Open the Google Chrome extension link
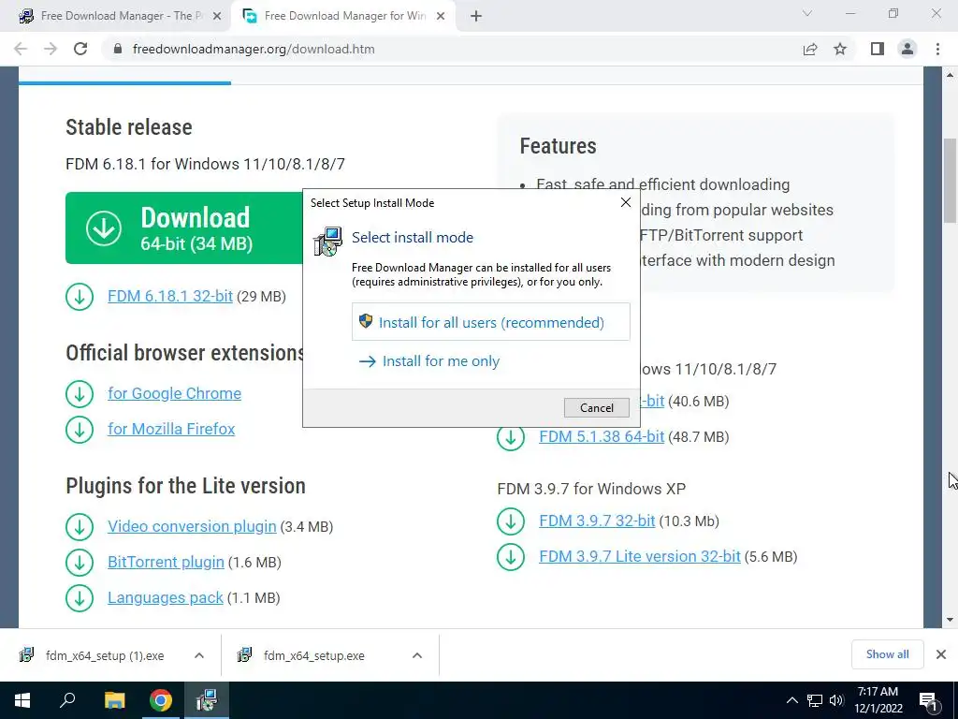The width and height of the screenshot is (958, 719). (x=174, y=393)
